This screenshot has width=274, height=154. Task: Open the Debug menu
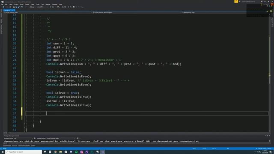pyautogui.click(x=27, y=4)
